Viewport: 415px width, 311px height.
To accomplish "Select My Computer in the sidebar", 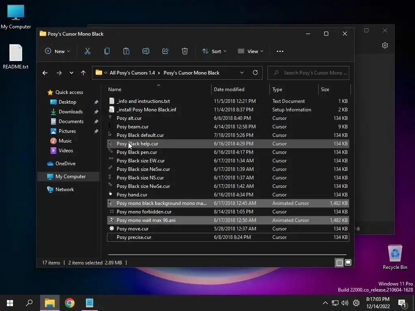I will point(69,177).
